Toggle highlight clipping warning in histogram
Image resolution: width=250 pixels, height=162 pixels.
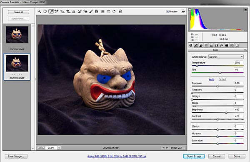click(x=245, y=10)
